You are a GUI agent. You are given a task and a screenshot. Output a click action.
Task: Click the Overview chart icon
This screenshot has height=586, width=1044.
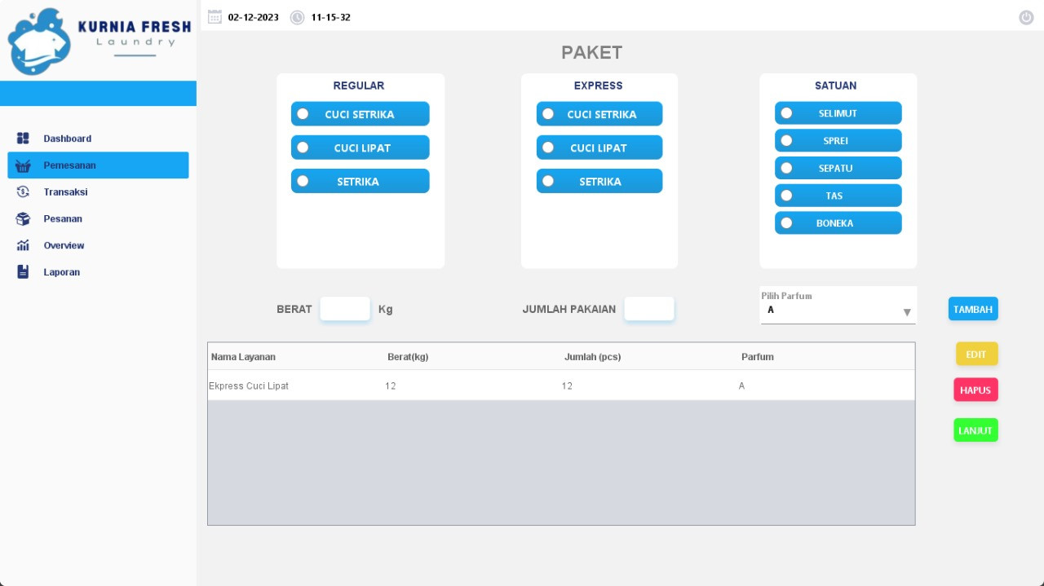[x=23, y=245]
